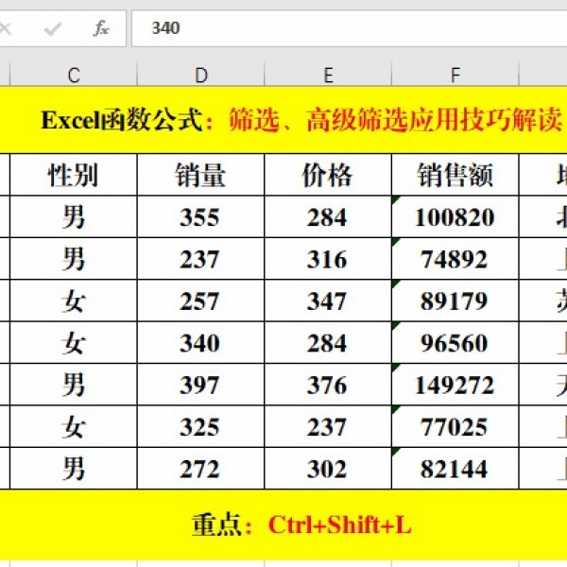Open the Insert Function fx icon

[101, 28]
